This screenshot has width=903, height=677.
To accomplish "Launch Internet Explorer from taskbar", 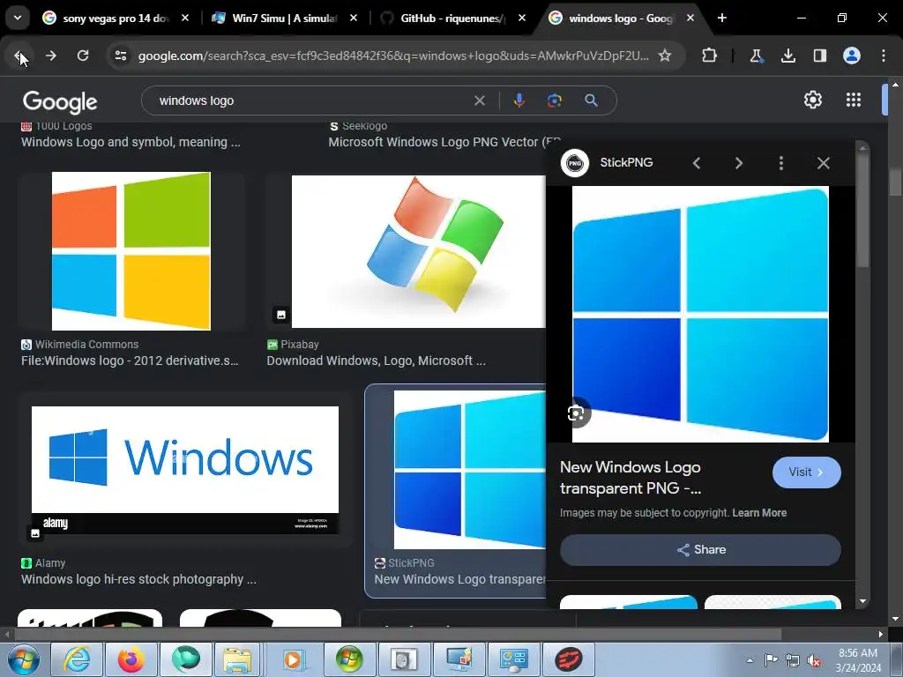I will click(x=78, y=659).
